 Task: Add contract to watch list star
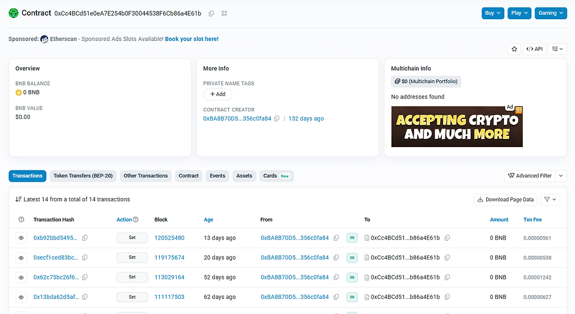[x=514, y=49]
